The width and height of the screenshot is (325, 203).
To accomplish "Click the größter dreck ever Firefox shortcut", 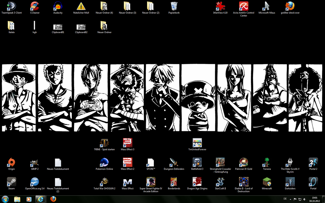I will pos(290,8).
